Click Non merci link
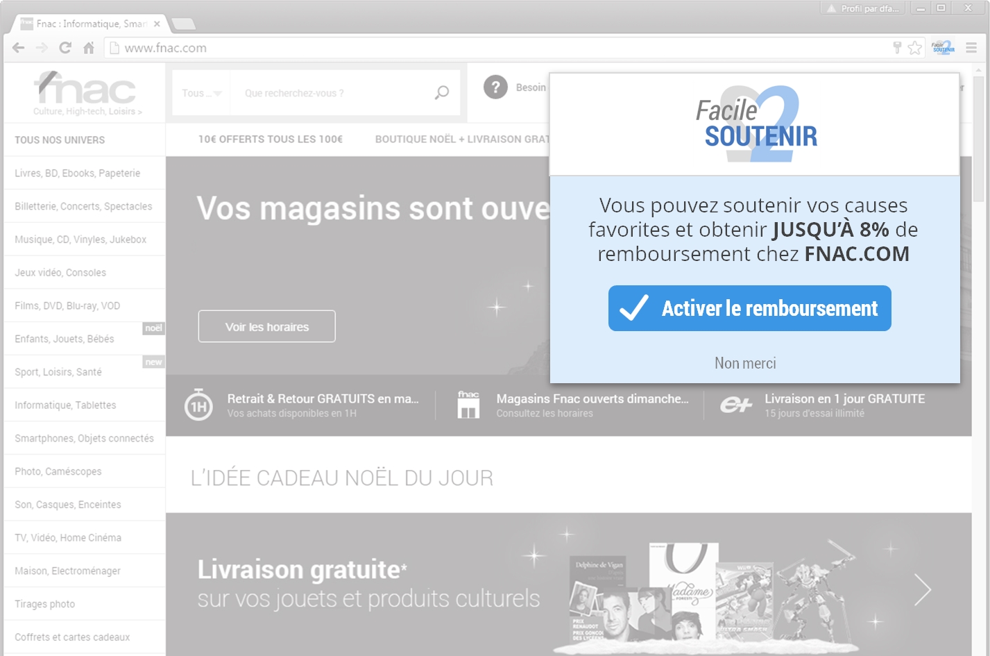 coord(745,363)
